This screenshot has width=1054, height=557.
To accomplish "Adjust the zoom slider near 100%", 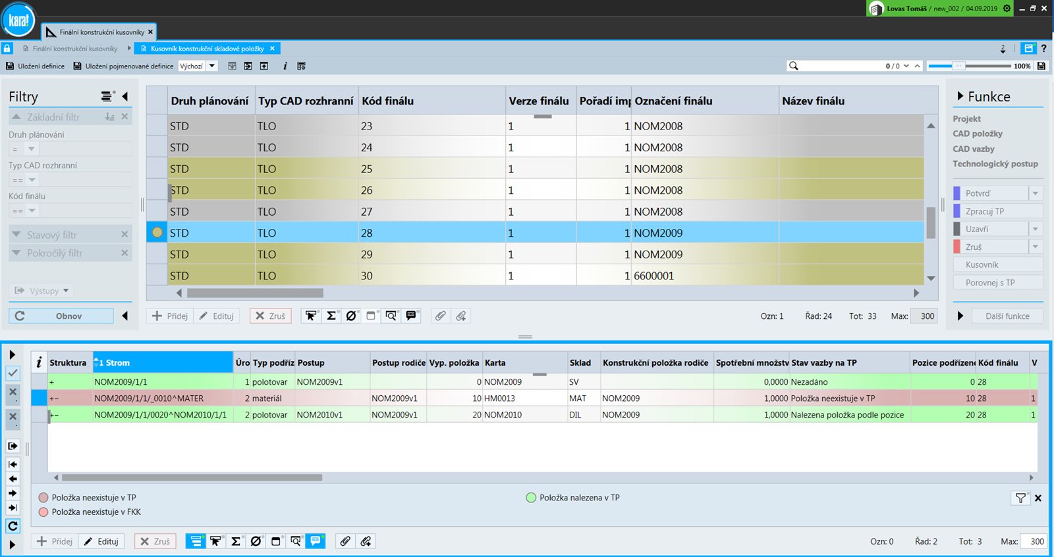I will point(958,66).
